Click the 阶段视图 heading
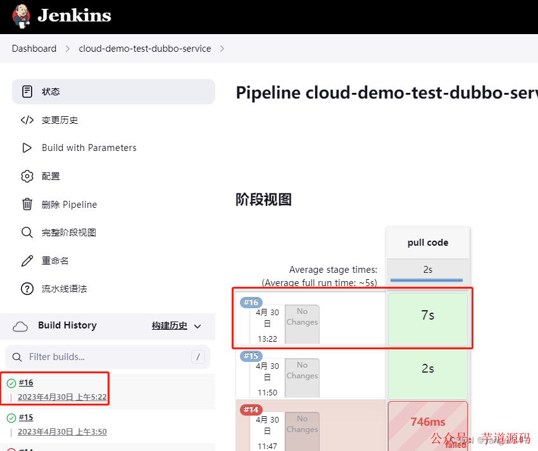The image size is (538, 451). [263, 200]
